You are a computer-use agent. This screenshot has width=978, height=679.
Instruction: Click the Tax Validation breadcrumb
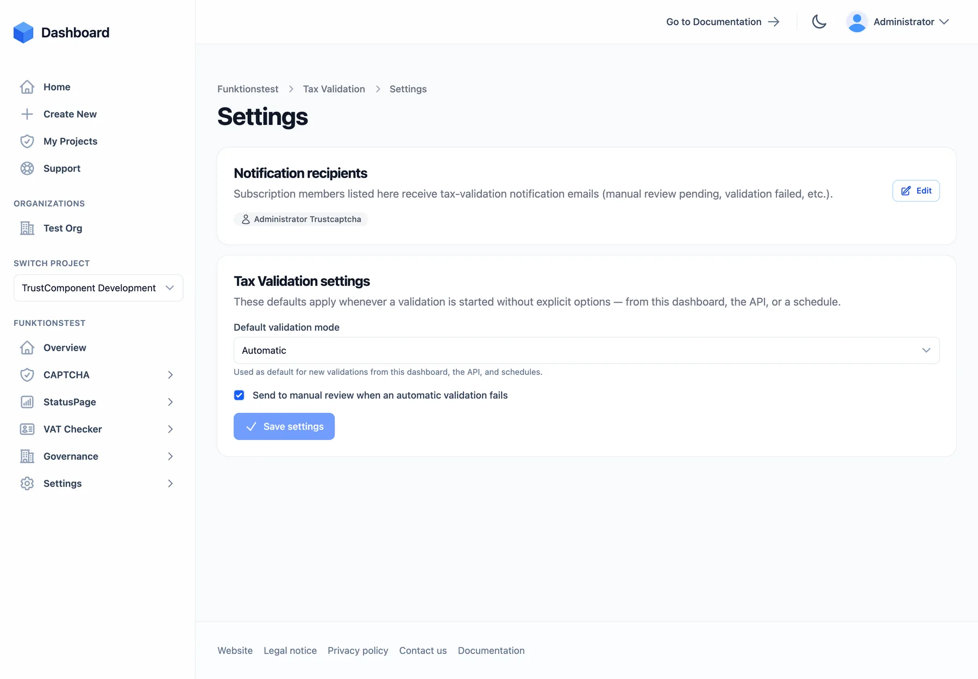click(334, 89)
